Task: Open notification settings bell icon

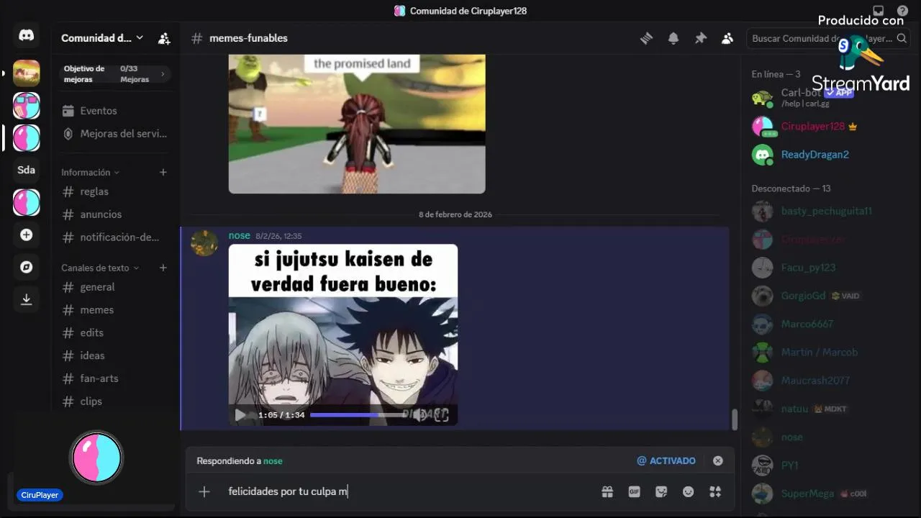Action: click(673, 38)
